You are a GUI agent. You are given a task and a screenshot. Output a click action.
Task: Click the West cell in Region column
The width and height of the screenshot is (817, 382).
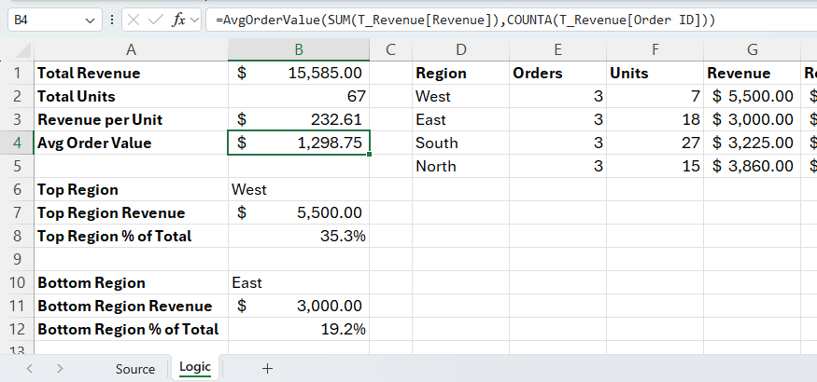click(460, 96)
